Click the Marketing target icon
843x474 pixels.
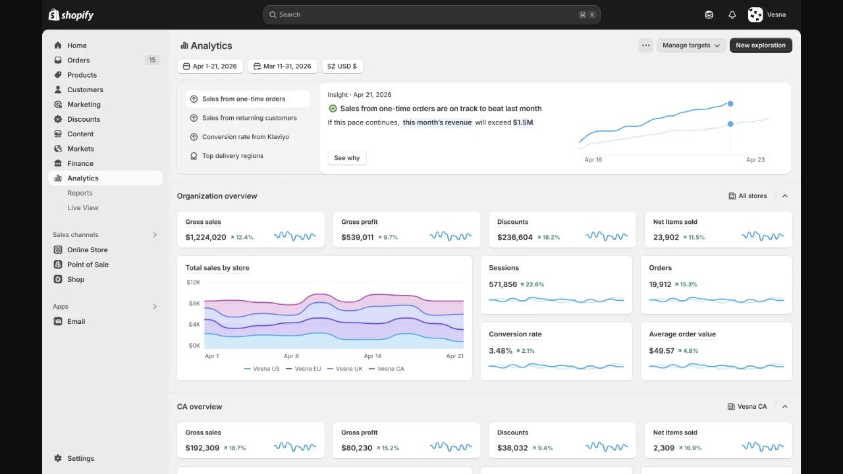(58, 104)
